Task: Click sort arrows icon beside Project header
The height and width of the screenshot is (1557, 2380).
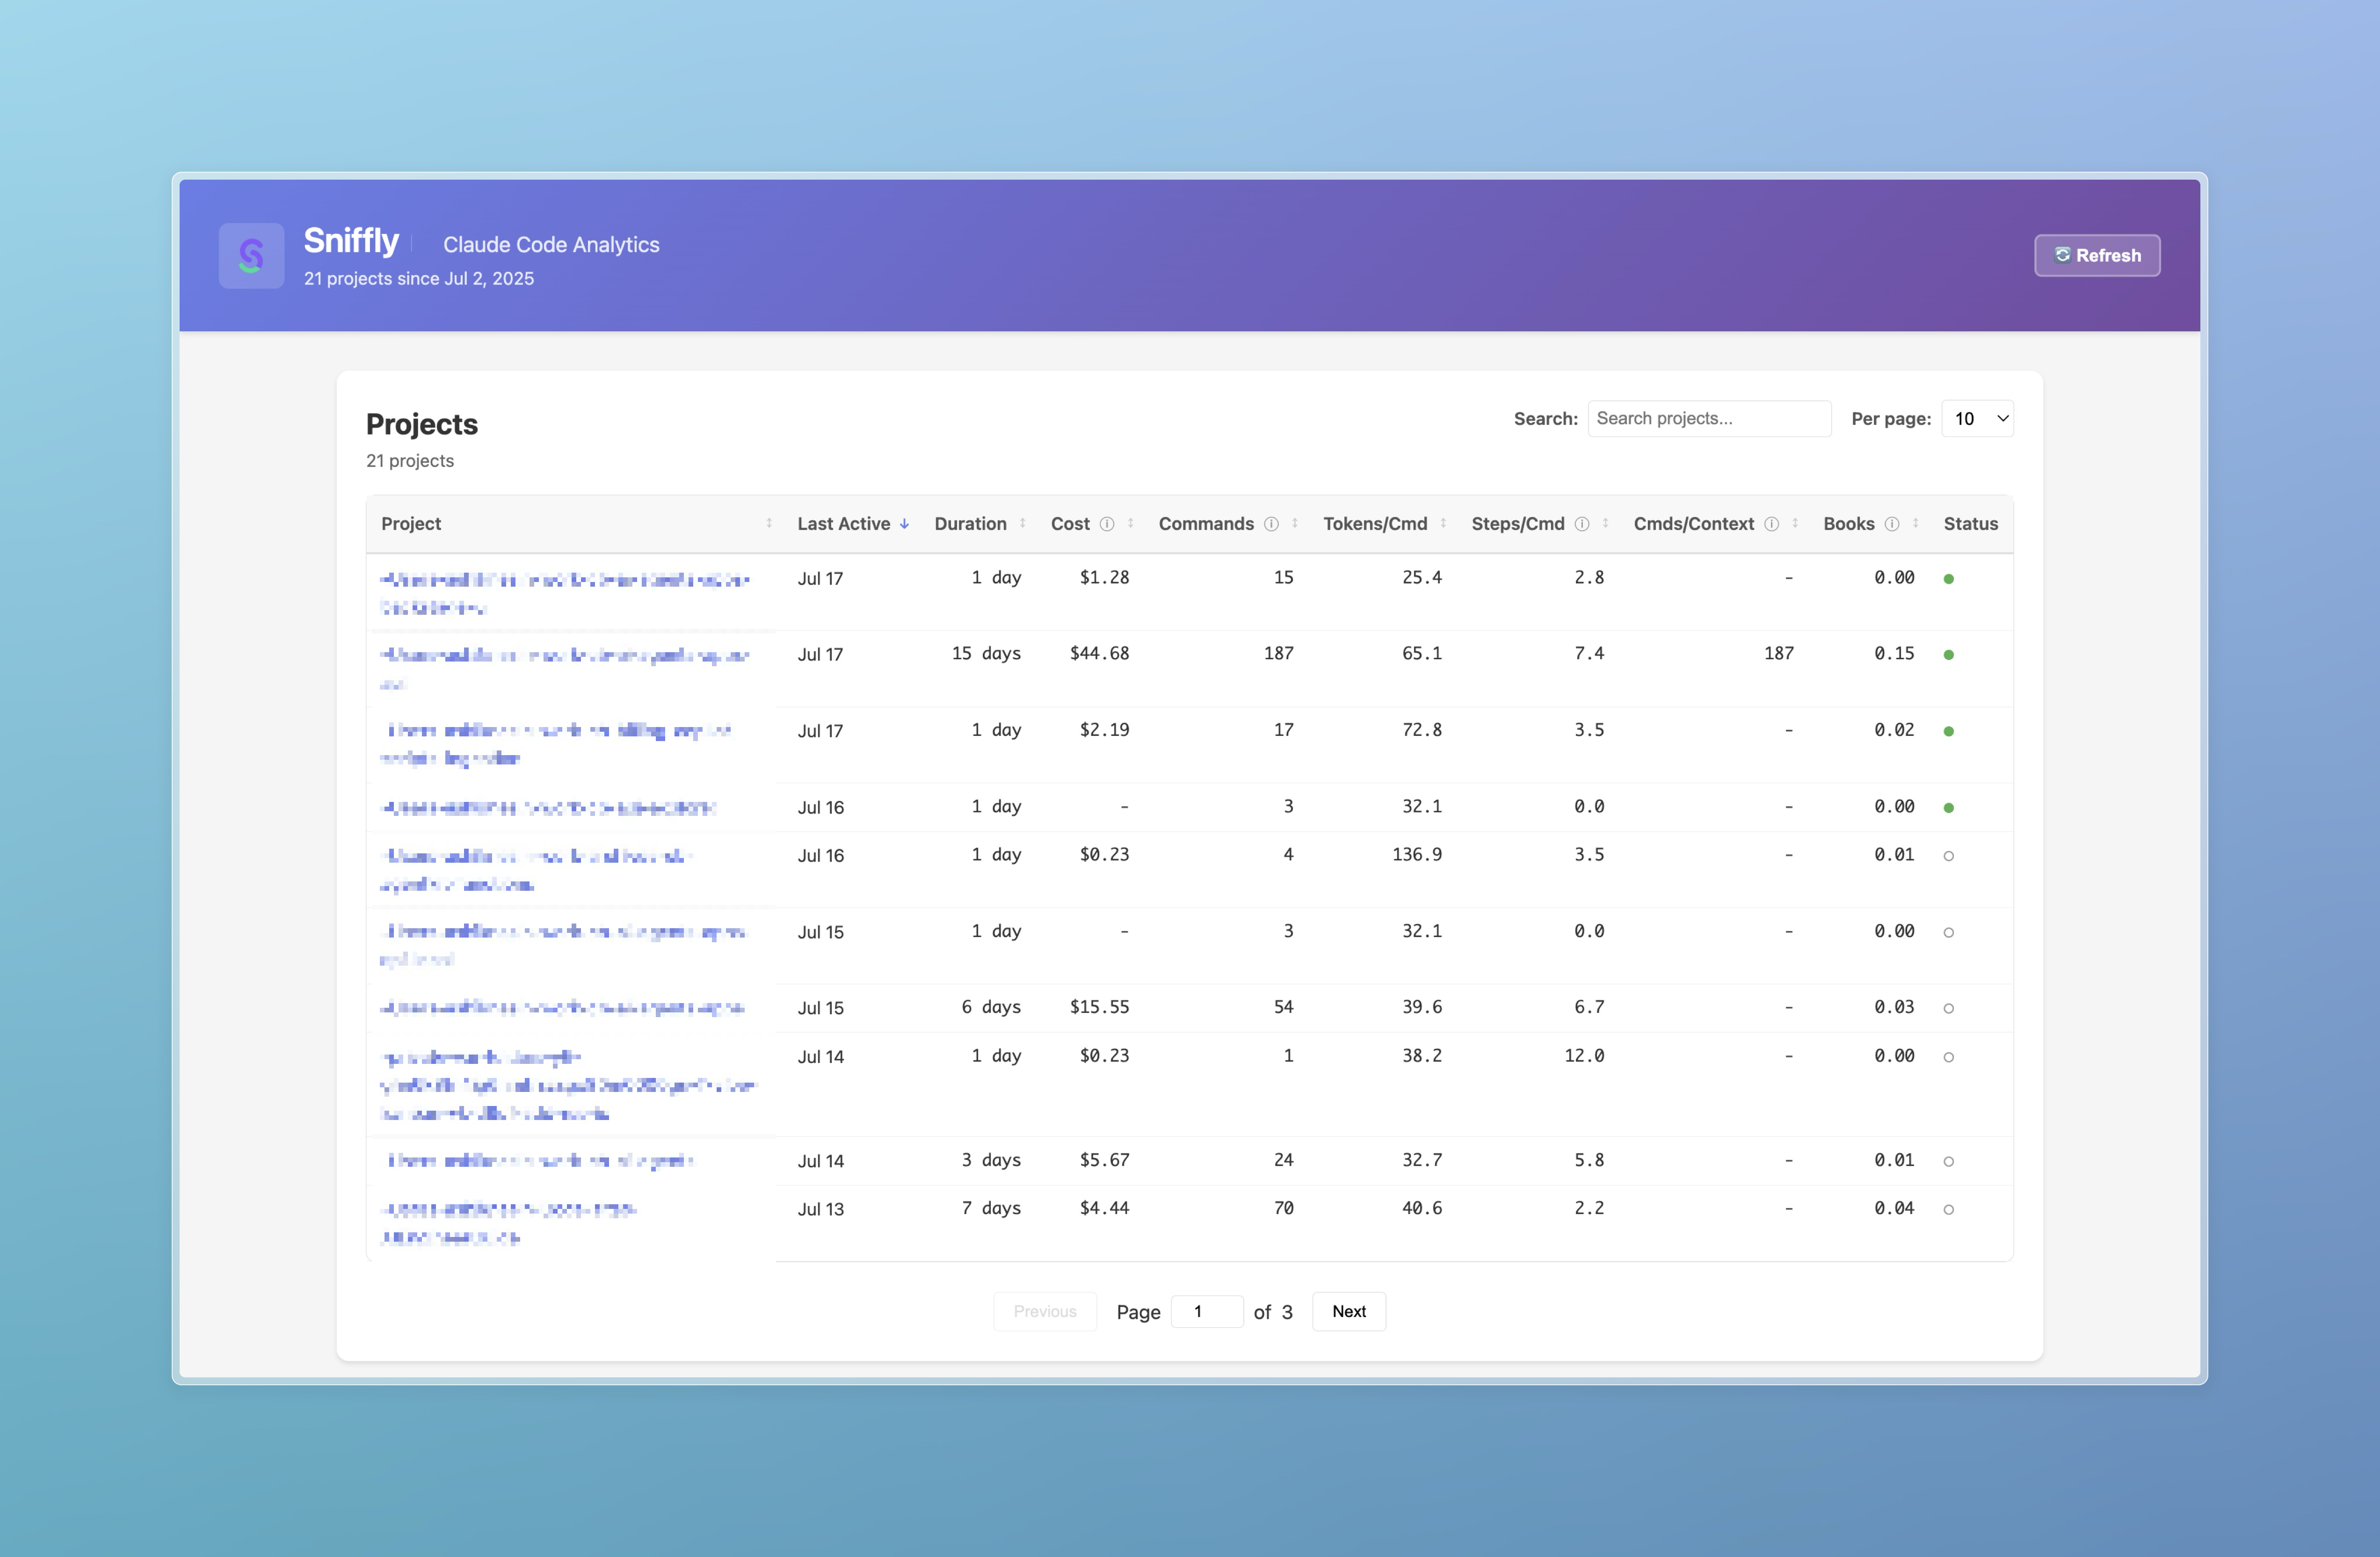Action: click(769, 524)
